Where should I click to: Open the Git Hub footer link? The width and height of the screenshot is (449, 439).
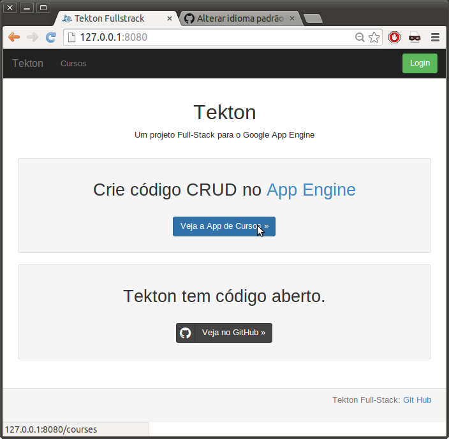click(x=417, y=400)
